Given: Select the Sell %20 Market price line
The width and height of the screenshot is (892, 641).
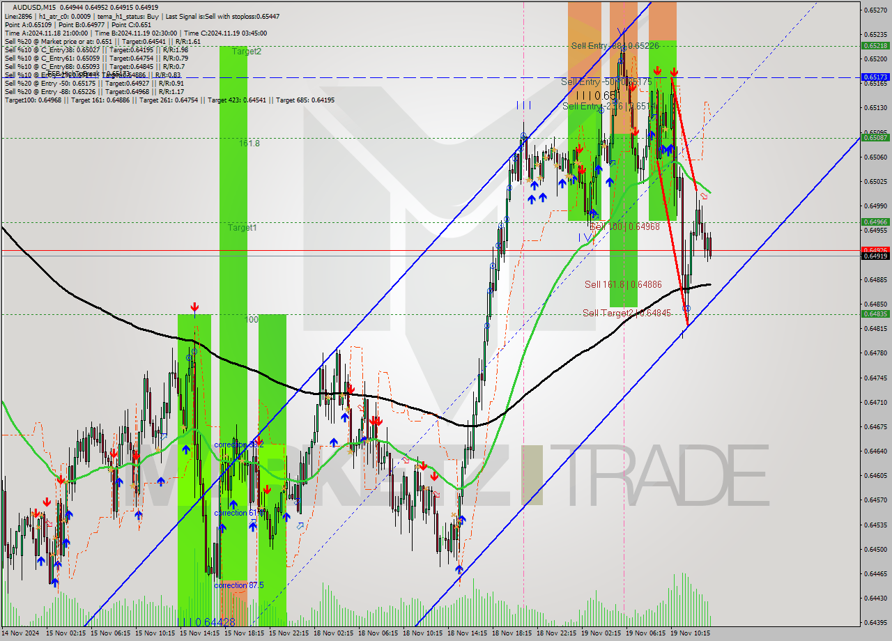Looking at the screenshot, I should [102, 41].
